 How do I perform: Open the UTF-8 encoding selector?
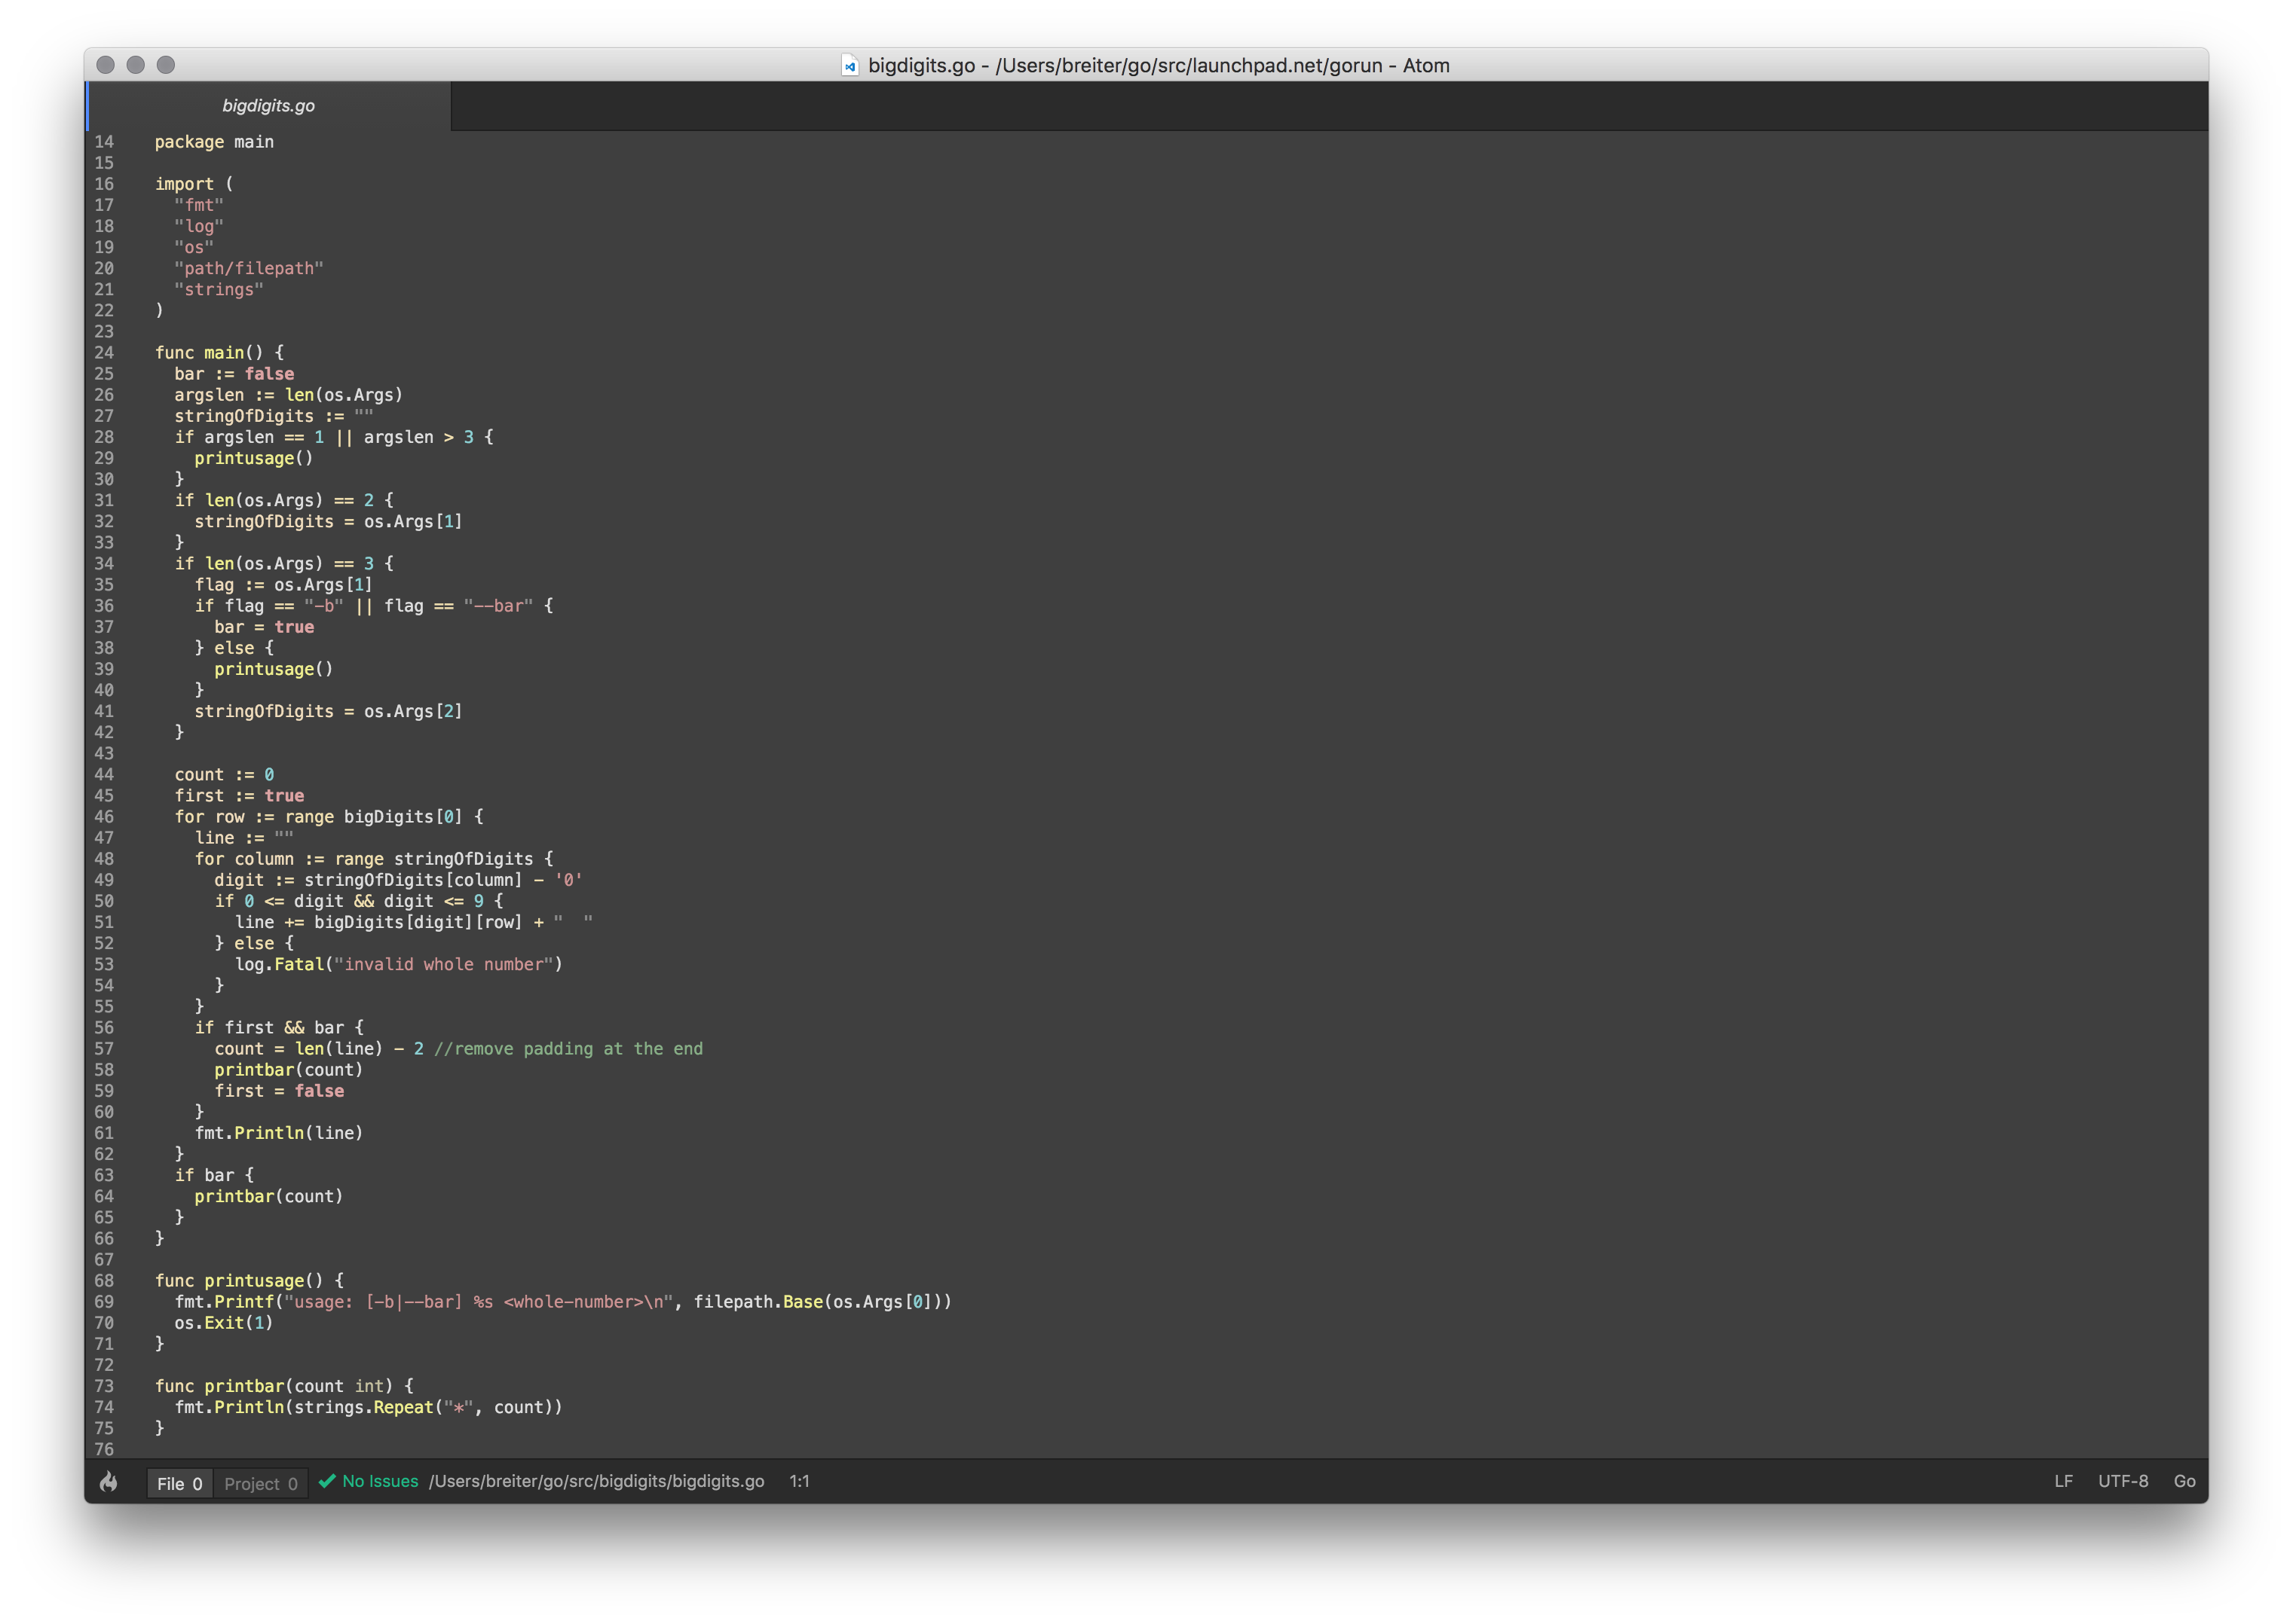click(x=2123, y=1481)
